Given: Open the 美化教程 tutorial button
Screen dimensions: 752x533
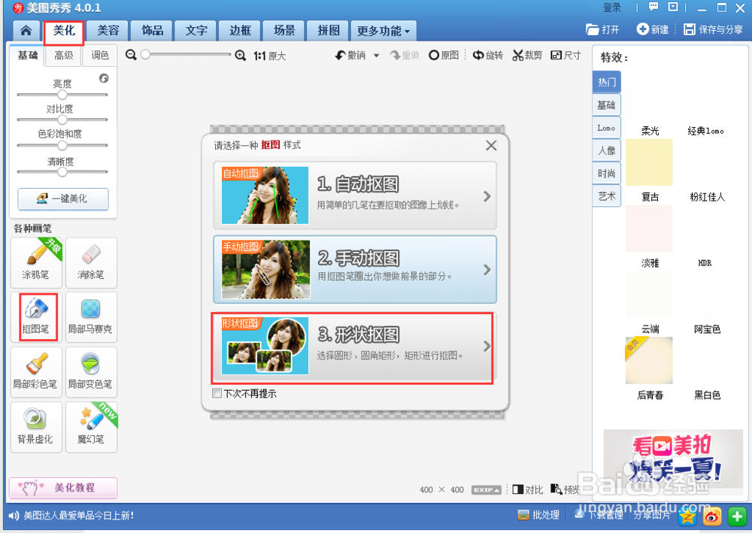Looking at the screenshot, I should 63,487.
